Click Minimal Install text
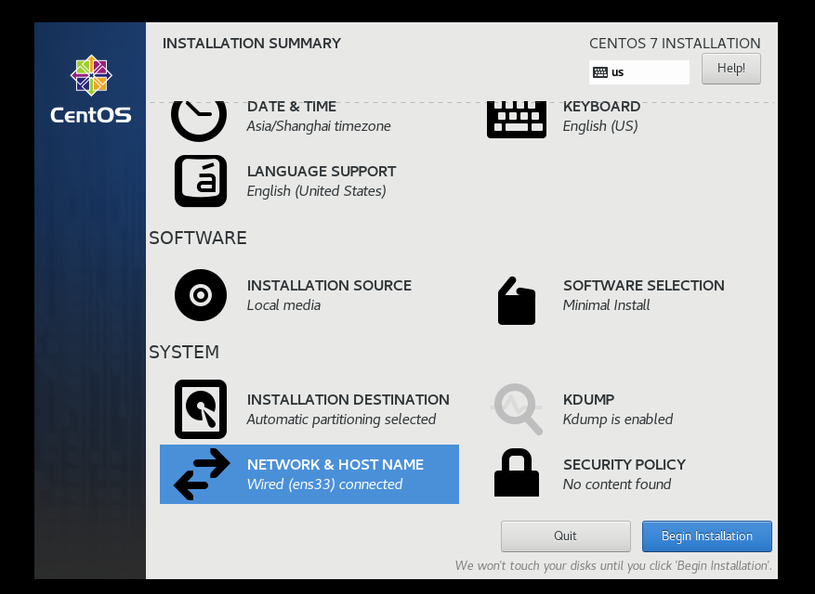This screenshot has width=815, height=594. tap(606, 305)
